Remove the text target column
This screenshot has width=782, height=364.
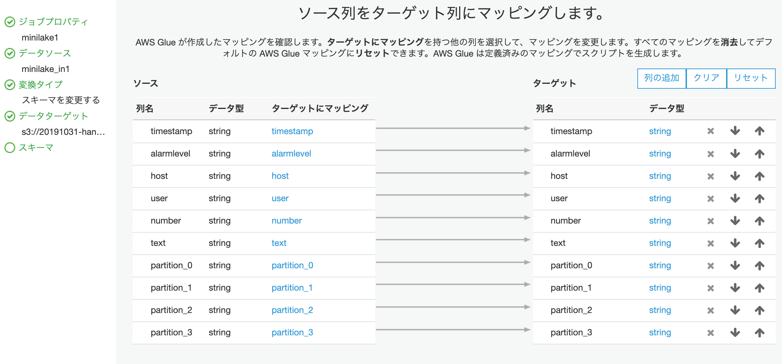(710, 243)
